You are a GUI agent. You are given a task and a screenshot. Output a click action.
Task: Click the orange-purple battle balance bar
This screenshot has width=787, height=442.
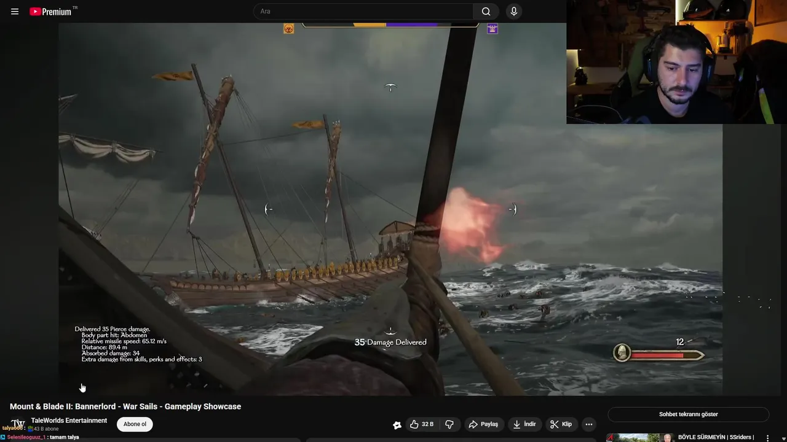coord(390,25)
